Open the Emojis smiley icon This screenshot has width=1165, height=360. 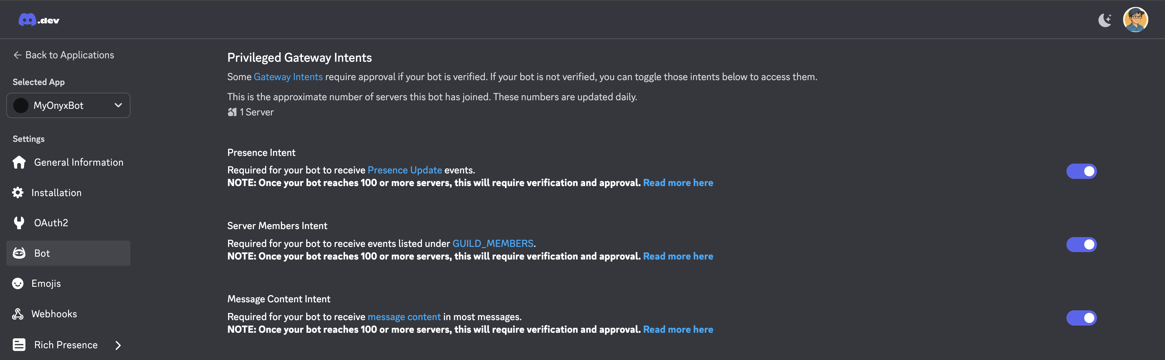18,283
